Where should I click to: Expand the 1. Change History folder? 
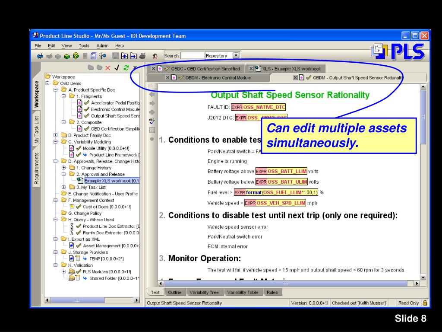click(x=64, y=168)
